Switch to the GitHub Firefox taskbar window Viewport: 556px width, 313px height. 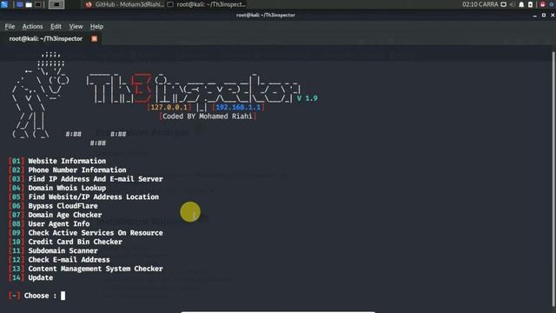(125, 4)
